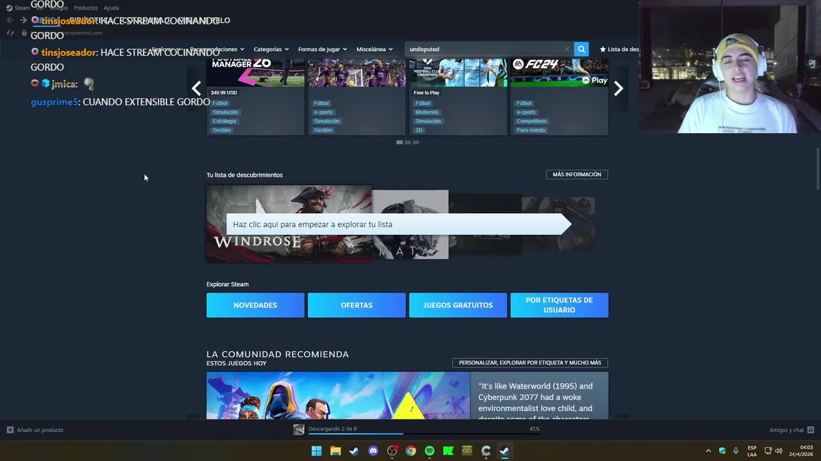The image size is (821, 461).
Task: Select the third carousel pagination dot
Action: [x=416, y=142]
